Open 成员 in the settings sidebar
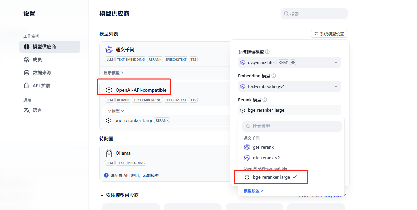The height and width of the screenshot is (210, 417). 50,60
